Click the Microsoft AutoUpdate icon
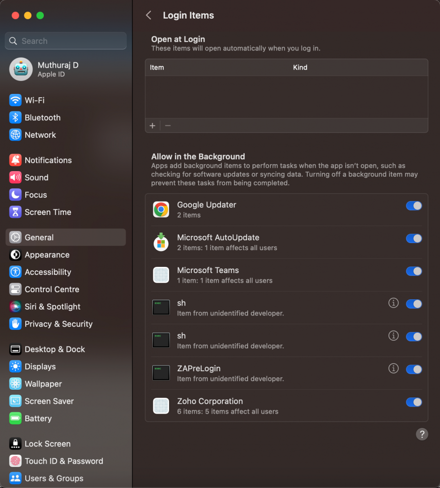This screenshot has width=440, height=488. point(161,242)
